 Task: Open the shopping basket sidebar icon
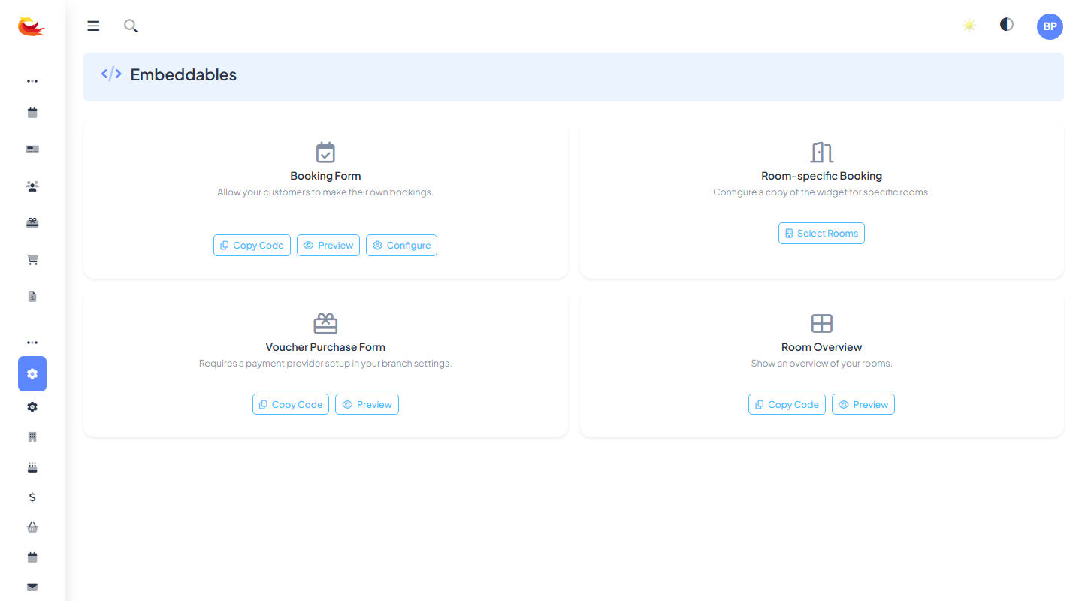pyautogui.click(x=32, y=527)
